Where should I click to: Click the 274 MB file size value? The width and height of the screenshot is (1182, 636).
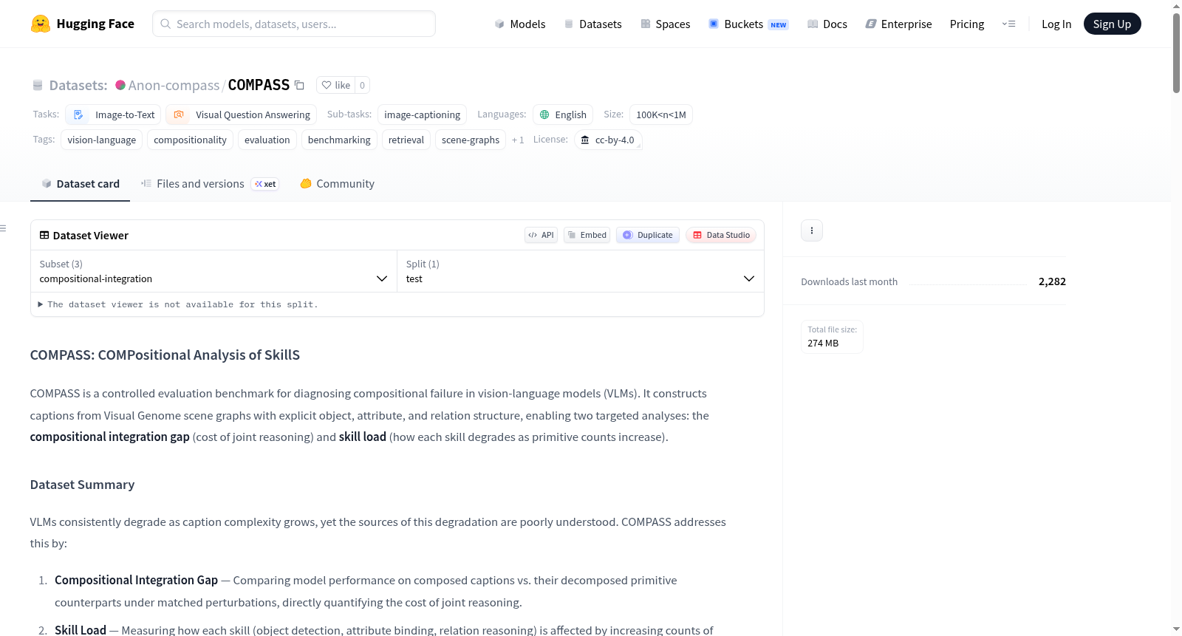(x=823, y=343)
